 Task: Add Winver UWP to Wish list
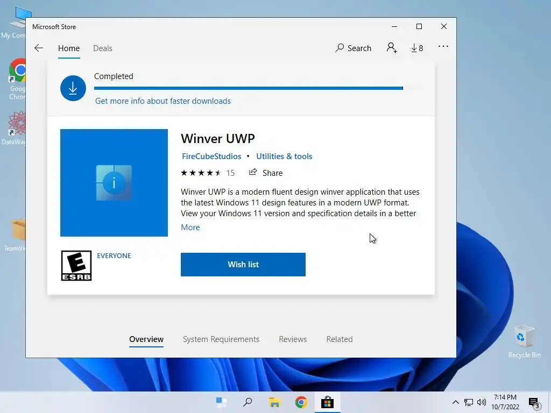coord(243,265)
